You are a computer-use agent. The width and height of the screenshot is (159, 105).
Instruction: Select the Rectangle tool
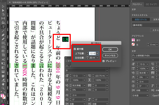coord(3,47)
